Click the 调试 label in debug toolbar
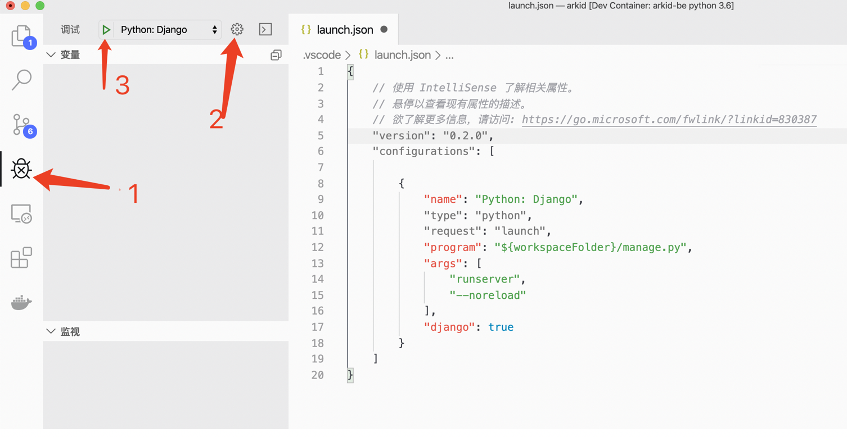847x437 pixels. (70, 30)
